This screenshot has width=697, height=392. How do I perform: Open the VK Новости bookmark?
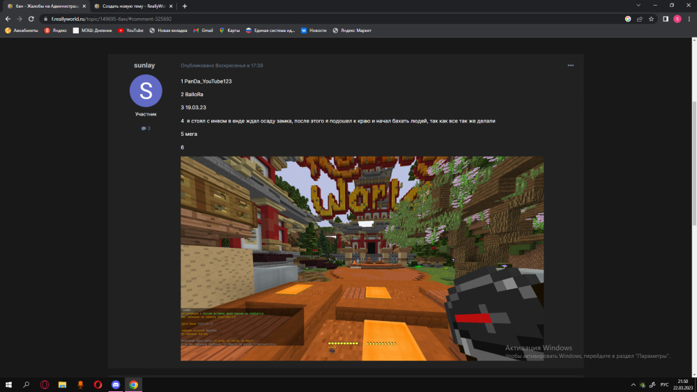(314, 31)
